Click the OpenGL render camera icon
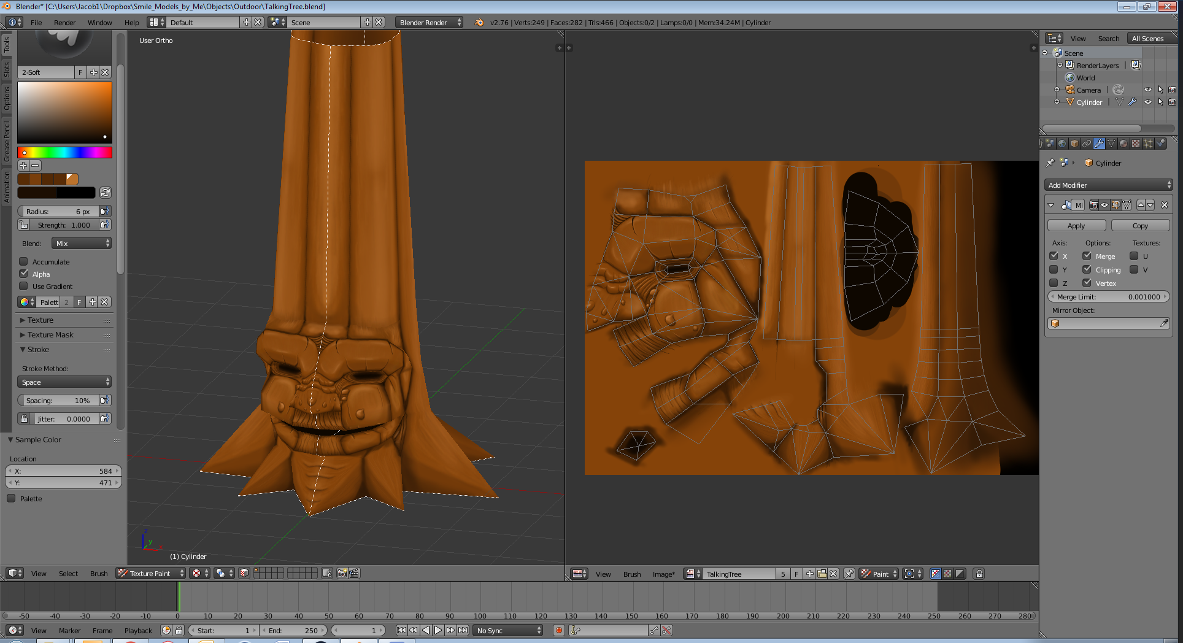1183x643 pixels. tap(342, 573)
